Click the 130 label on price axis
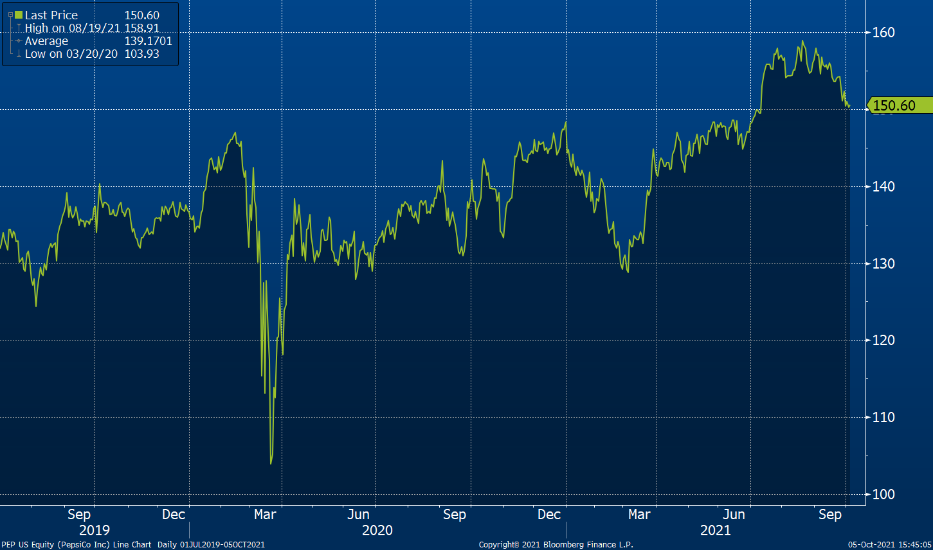 [x=883, y=263]
